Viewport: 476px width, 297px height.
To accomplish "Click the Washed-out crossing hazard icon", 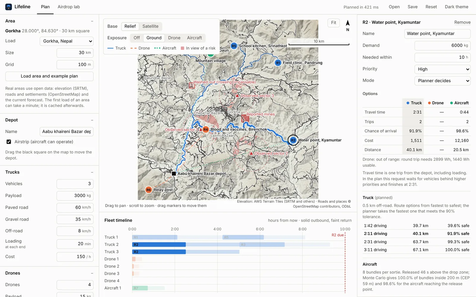I will click(x=192, y=86).
